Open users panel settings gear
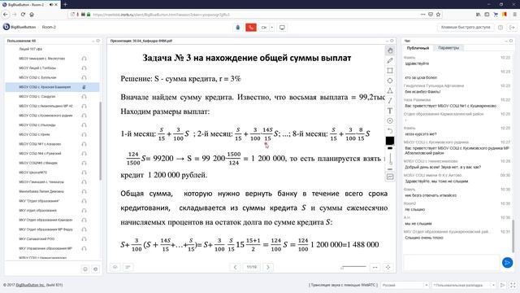 (x=96, y=269)
